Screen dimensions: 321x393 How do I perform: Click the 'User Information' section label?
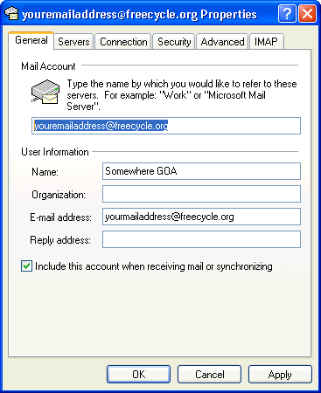(55, 152)
